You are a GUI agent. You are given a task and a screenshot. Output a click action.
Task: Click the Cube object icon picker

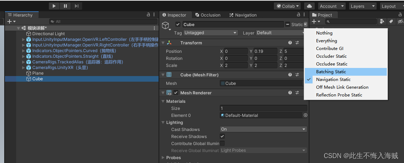166,26
